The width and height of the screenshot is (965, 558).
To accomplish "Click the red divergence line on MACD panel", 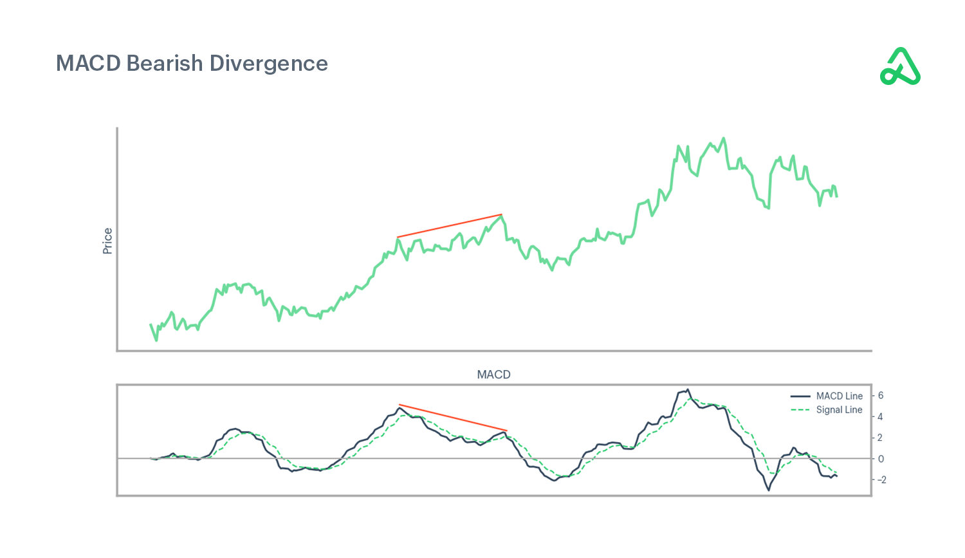I will point(450,417).
